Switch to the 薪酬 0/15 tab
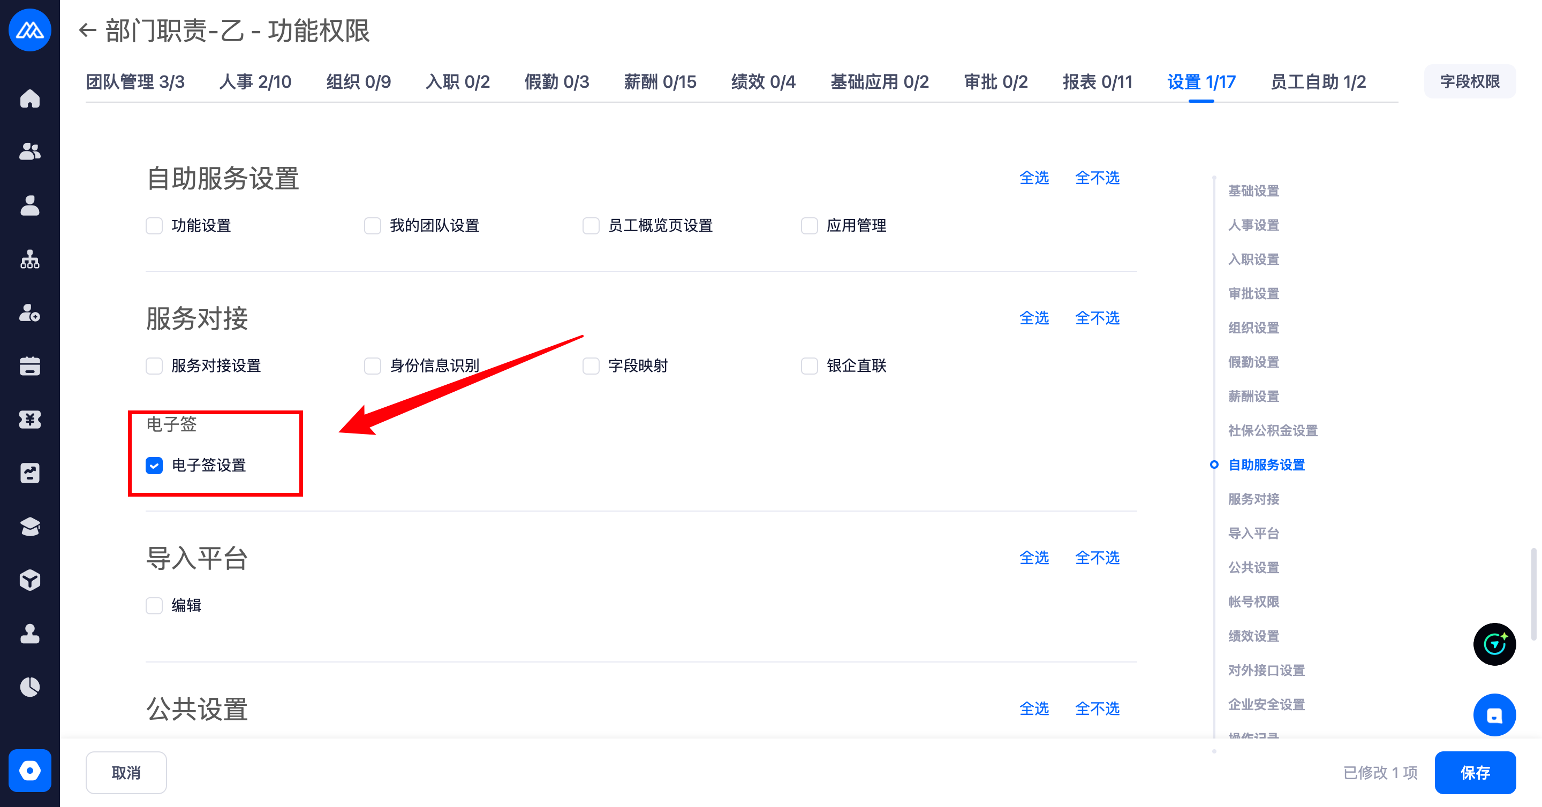 [x=660, y=82]
